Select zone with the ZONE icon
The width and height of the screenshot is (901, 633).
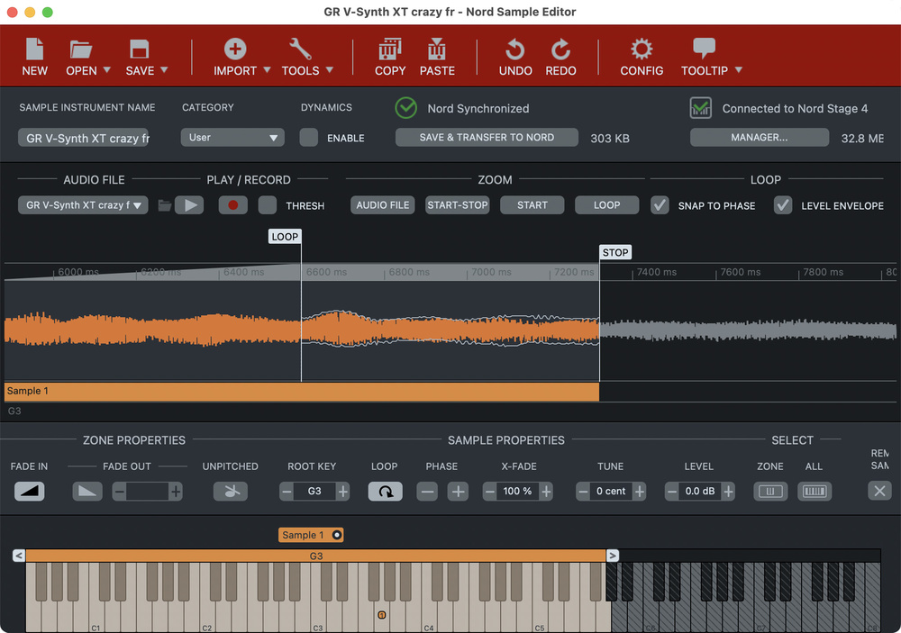tap(770, 491)
